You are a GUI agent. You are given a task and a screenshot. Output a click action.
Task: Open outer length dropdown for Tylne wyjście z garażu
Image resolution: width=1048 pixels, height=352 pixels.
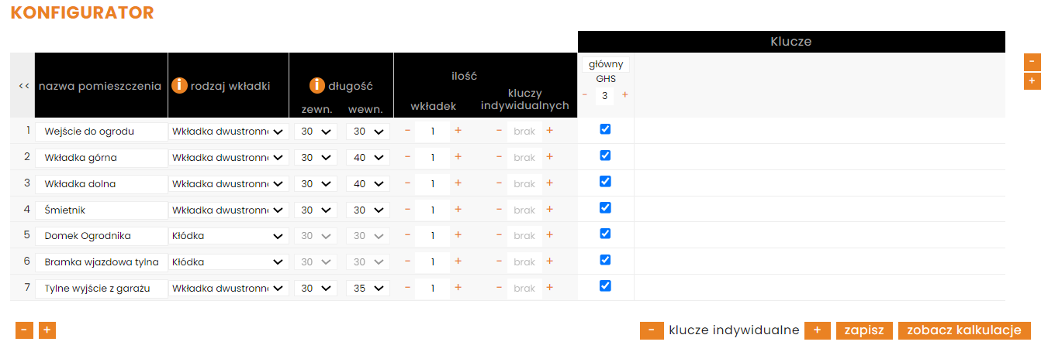click(x=315, y=288)
